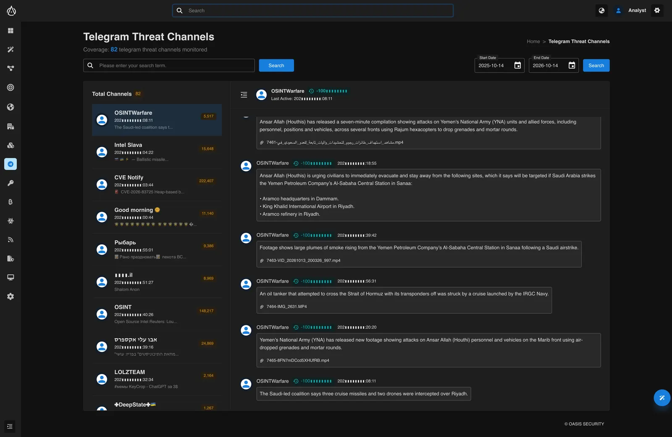This screenshot has height=437, width=672.
Task: Open the stacked cubes sidebar icon
Action: (10, 145)
